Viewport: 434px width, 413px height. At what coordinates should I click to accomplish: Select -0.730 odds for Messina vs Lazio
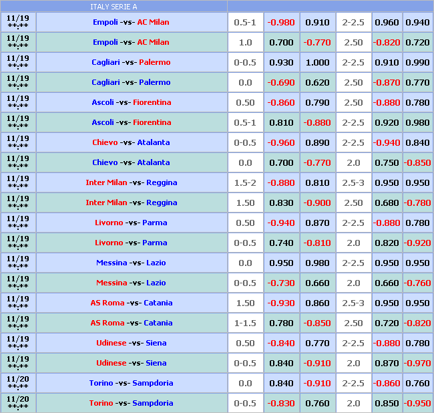pyautogui.click(x=281, y=283)
